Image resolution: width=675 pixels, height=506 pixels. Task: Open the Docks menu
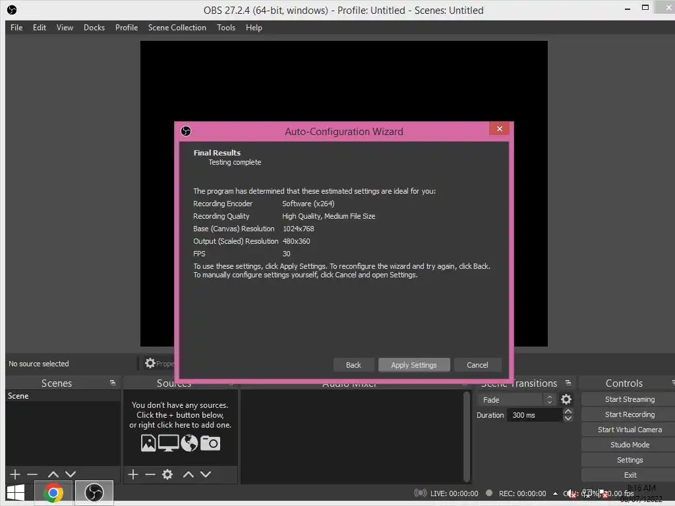(94, 28)
